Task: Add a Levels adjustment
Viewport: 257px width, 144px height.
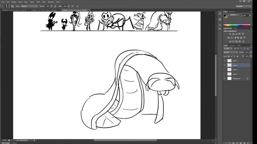Action: pos(233,34)
